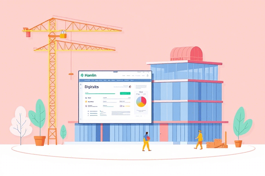Click the Hanlin brand name text
Image resolution: width=265 pixels, height=176 pixels.
(90, 75)
